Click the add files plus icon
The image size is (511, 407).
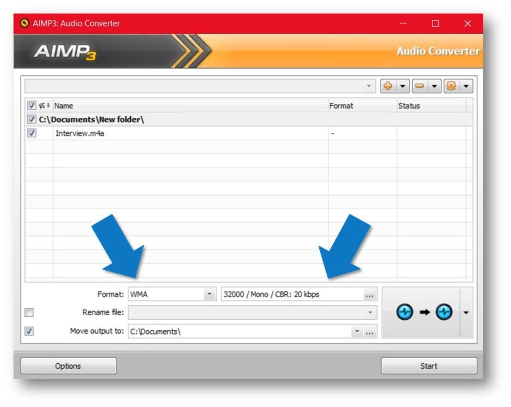tap(388, 86)
